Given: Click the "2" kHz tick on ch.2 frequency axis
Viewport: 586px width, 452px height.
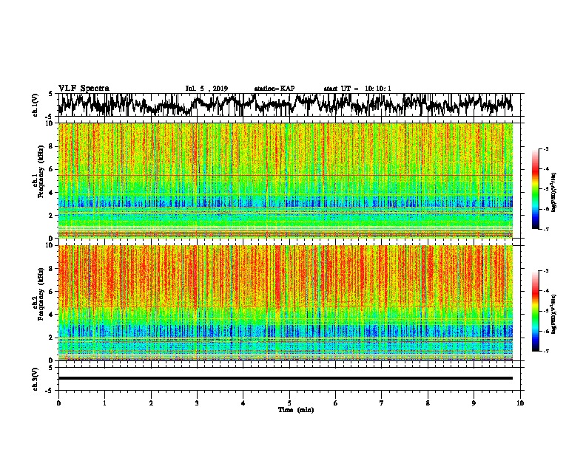Looking at the screenshot, I should (x=51, y=338).
